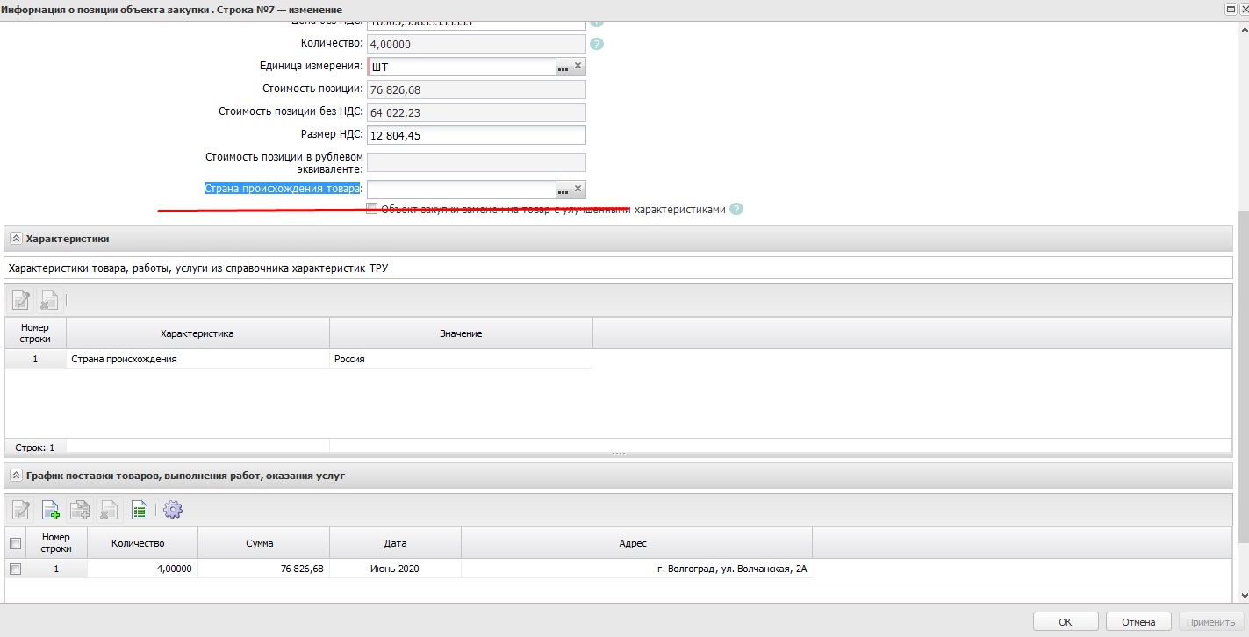This screenshot has width=1249, height=637.
Task: Collapse the Характеристики section
Action: click(x=16, y=239)
